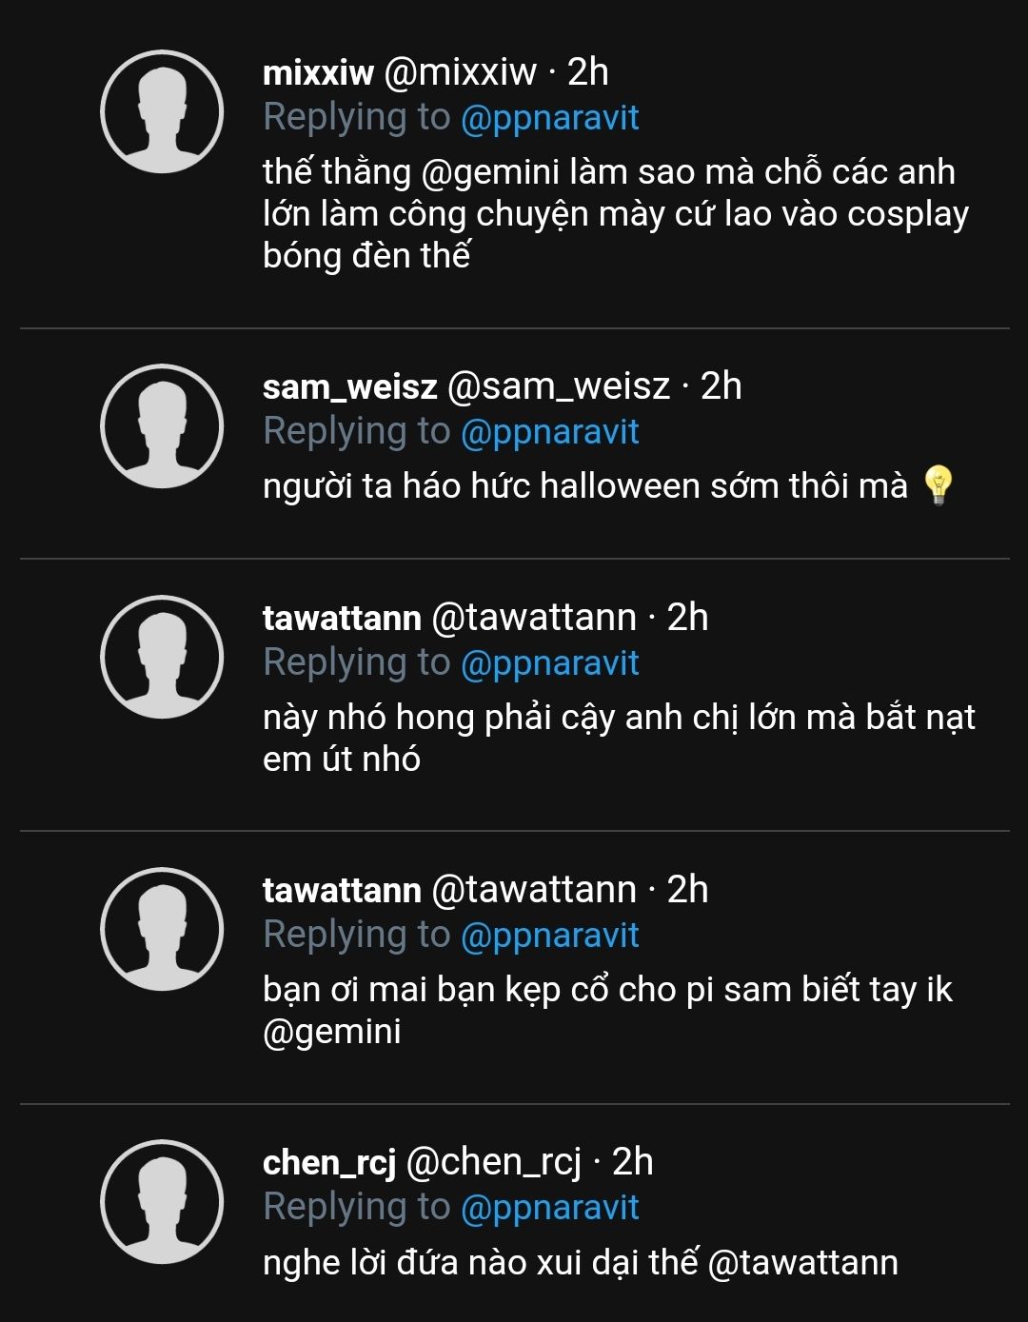Select the bold sam_weisz display name
Screen dimensions: 1028x1322
click(x=349, y=386)
